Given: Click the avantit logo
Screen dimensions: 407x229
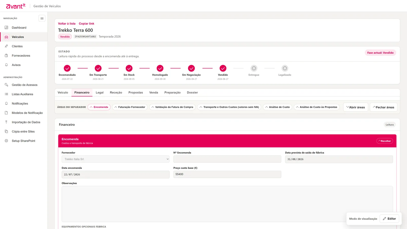Looking at the screenshot, I should 16,6.
